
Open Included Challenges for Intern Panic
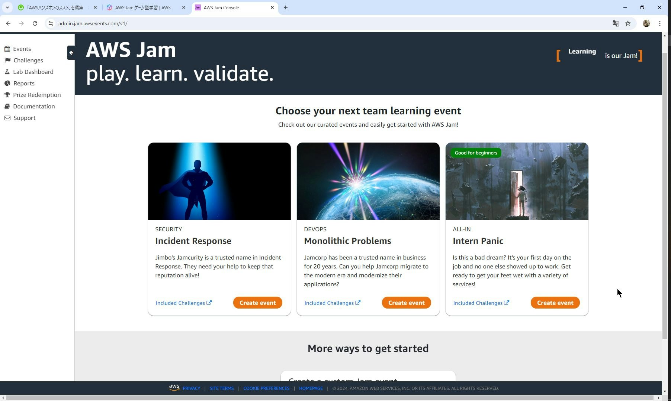481,303
